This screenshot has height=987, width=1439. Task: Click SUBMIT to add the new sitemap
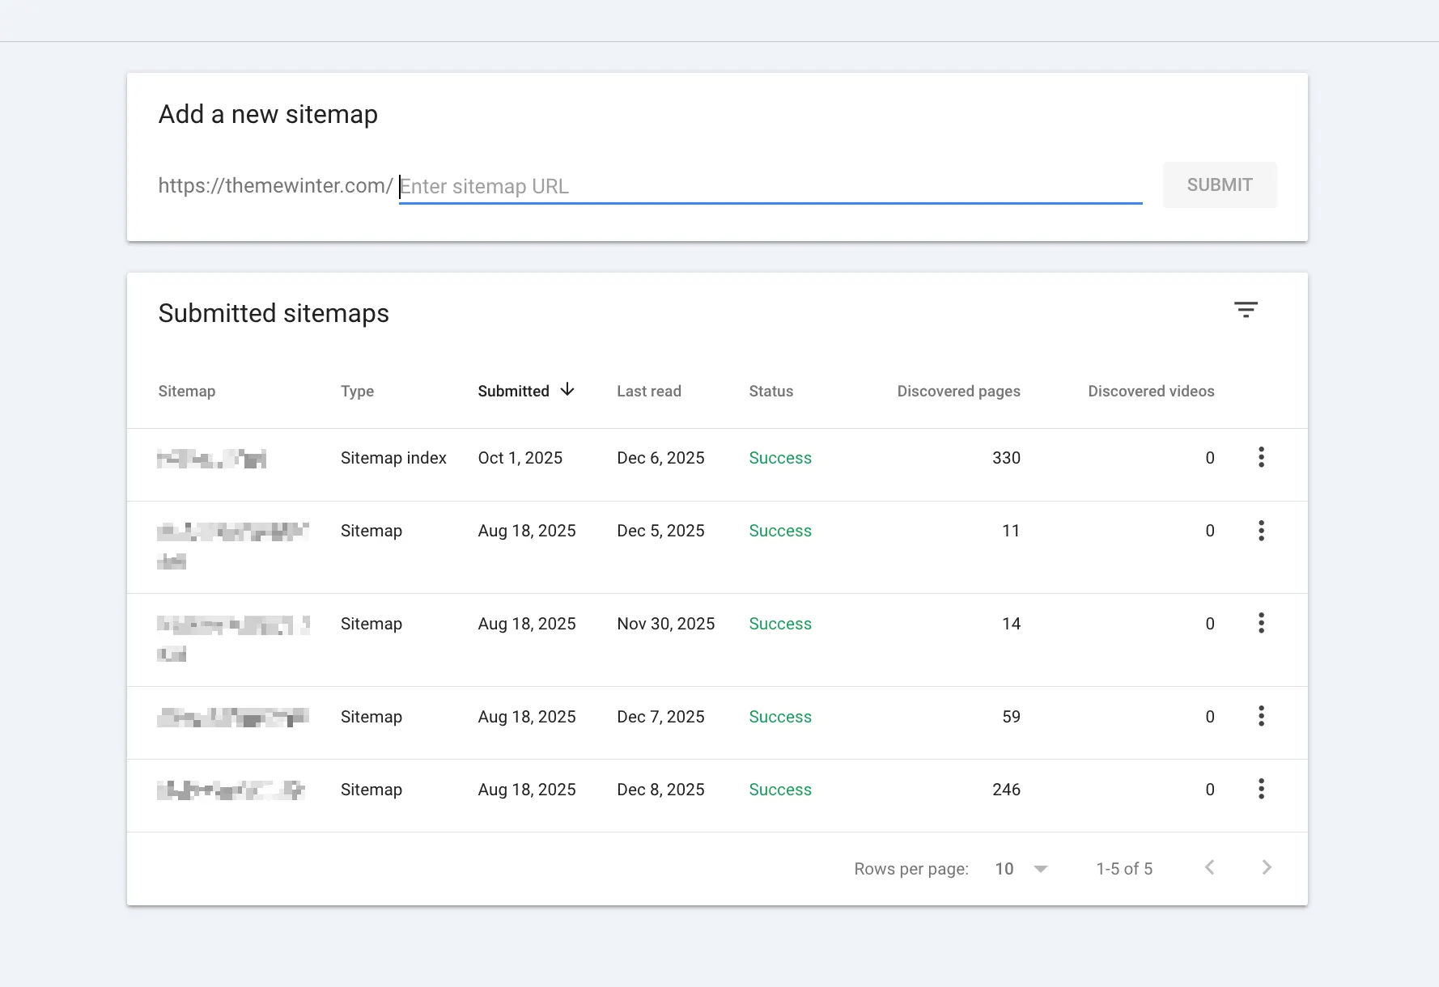click(x=1220, y=184)
